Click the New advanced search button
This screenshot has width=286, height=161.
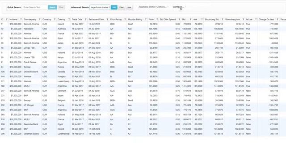click(129, 7)
